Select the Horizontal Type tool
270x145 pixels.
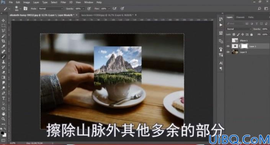[3, 98]
